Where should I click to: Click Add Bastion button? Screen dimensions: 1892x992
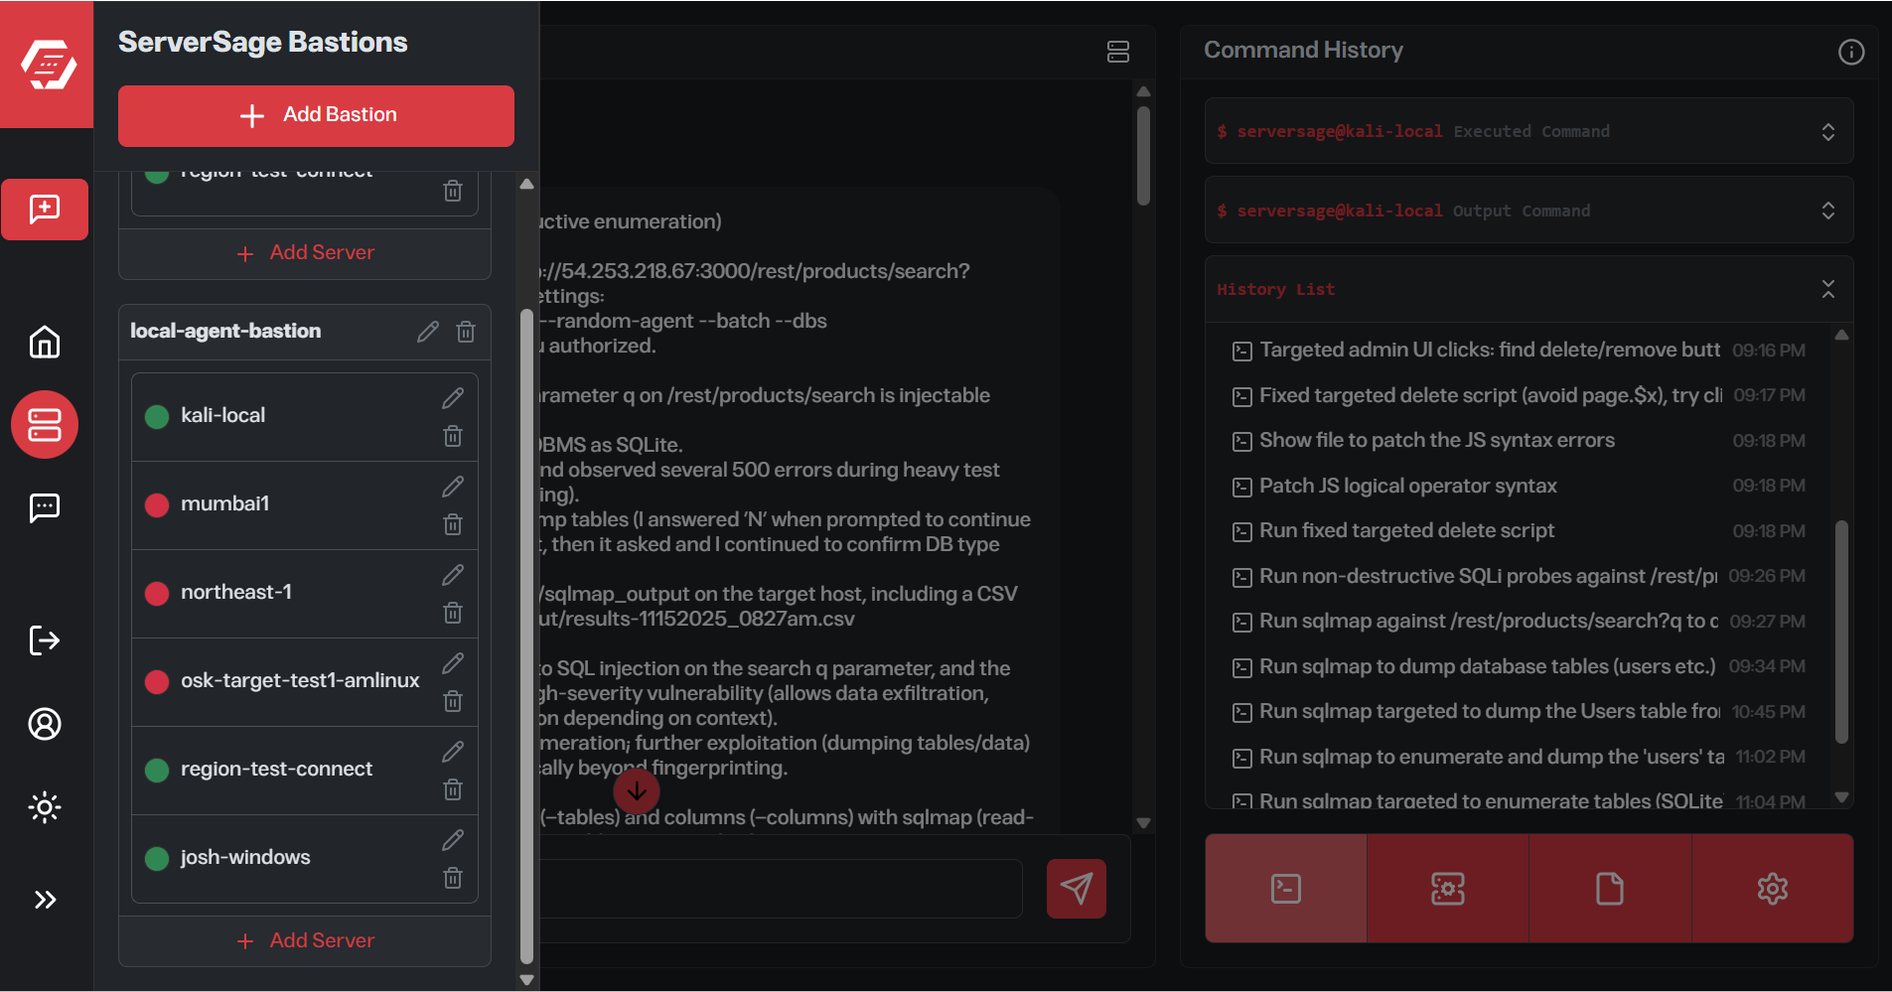pyautogui.click(x=316, y=115)
